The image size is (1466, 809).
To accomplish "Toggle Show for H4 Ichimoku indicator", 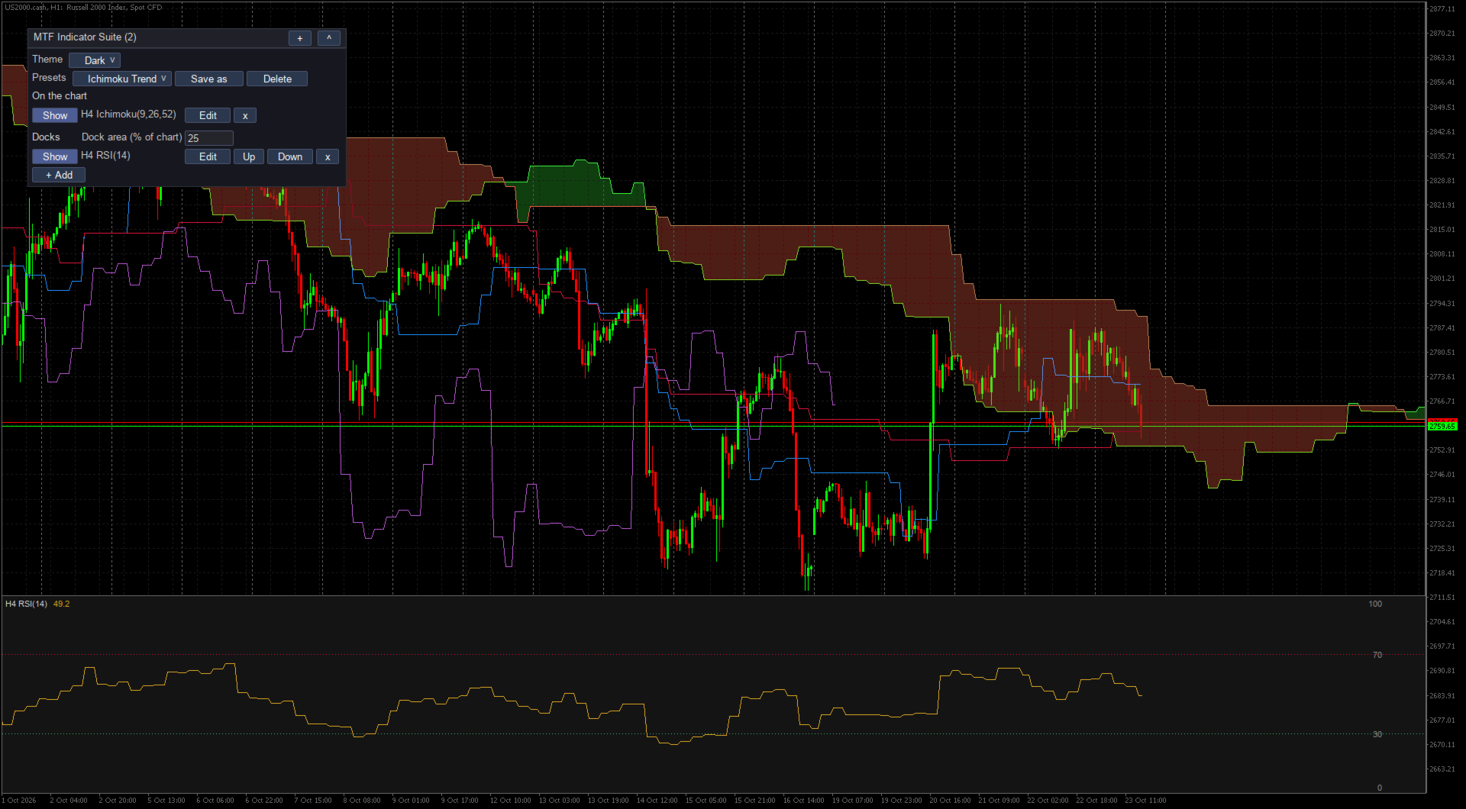I will pyautogui.click(x=55, y=115).
